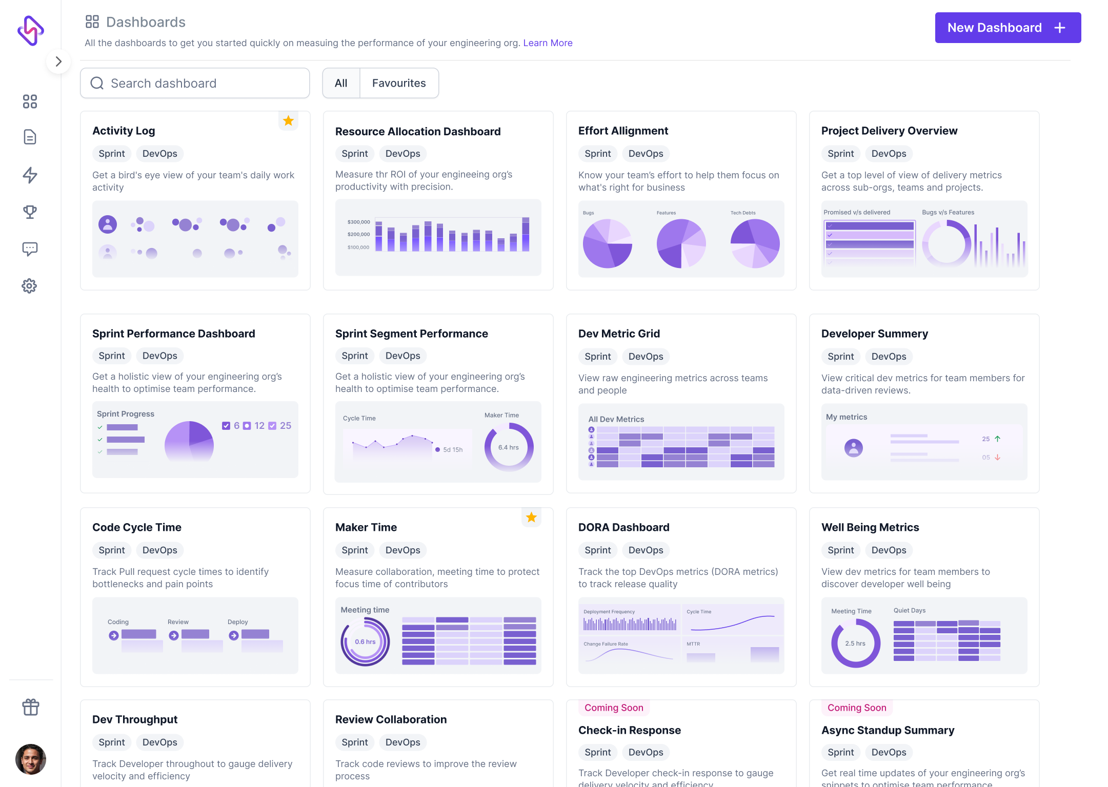Click the New Dashboard button
The image size is (1108, 787).
[1008, 28]
